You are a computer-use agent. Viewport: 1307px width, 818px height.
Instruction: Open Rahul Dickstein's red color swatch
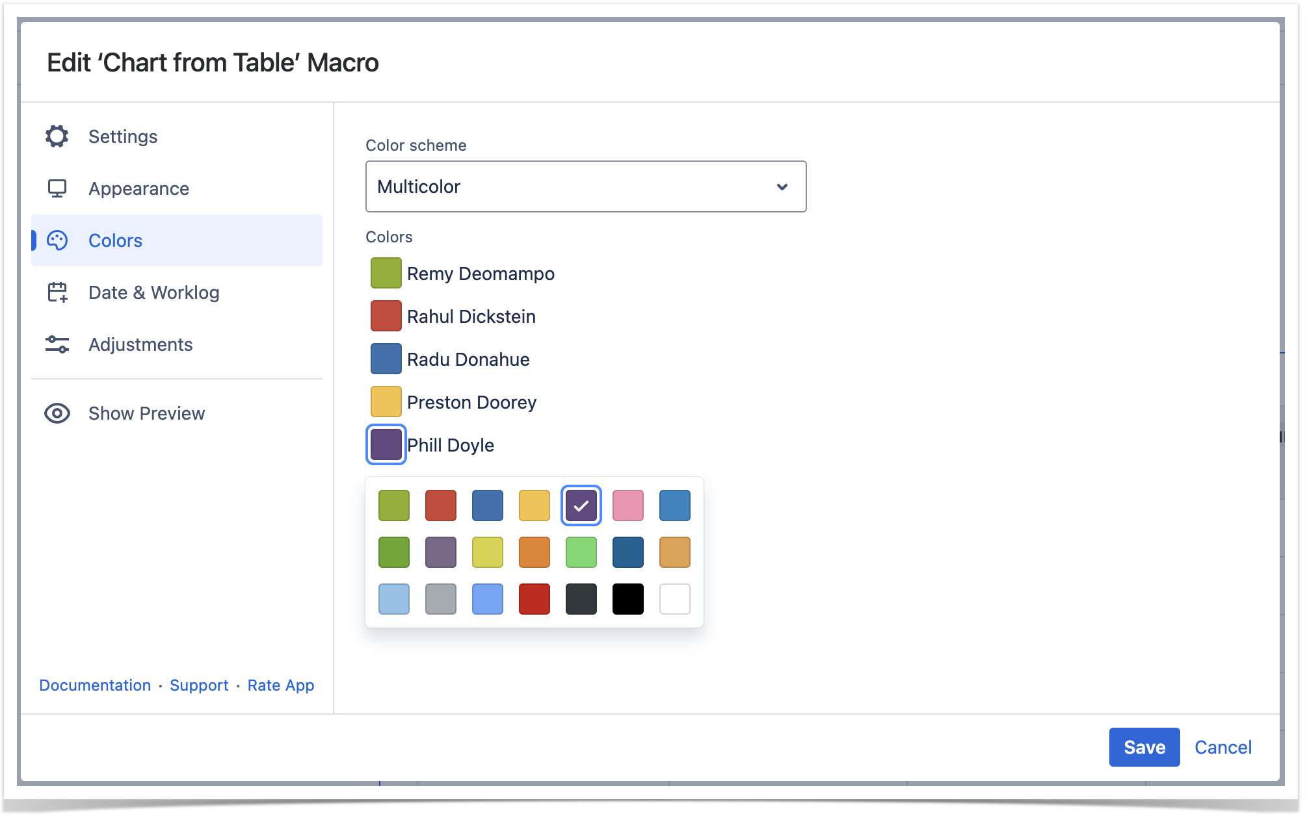(x=386, y=316)
